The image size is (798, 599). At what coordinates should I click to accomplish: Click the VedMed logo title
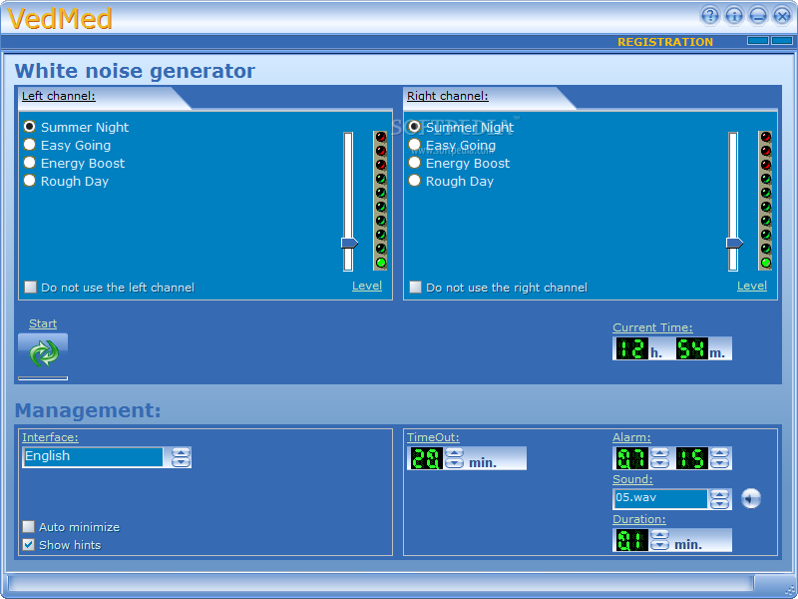coord(60,18)
